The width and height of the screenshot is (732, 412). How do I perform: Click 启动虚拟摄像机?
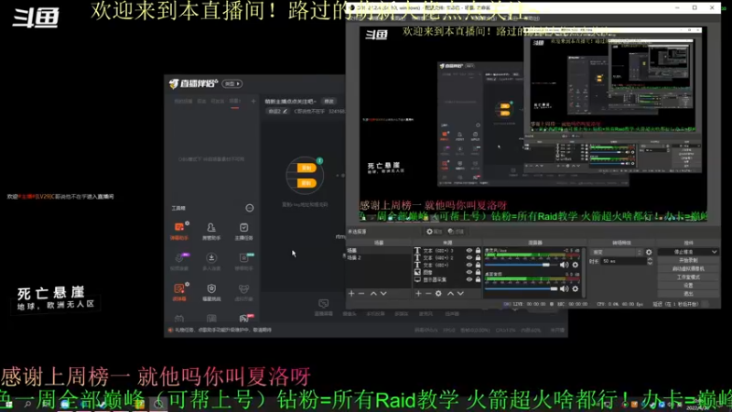point(688,268)
